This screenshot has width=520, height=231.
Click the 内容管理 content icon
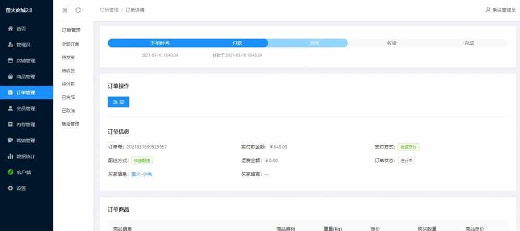click(x=10, y=125)
